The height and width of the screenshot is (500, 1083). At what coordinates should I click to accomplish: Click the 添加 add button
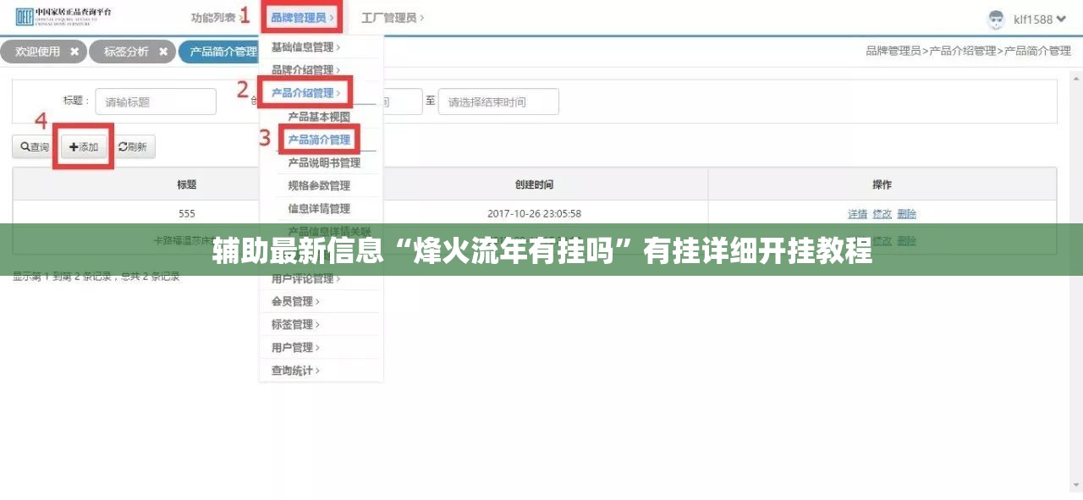(x=84, y=146)
